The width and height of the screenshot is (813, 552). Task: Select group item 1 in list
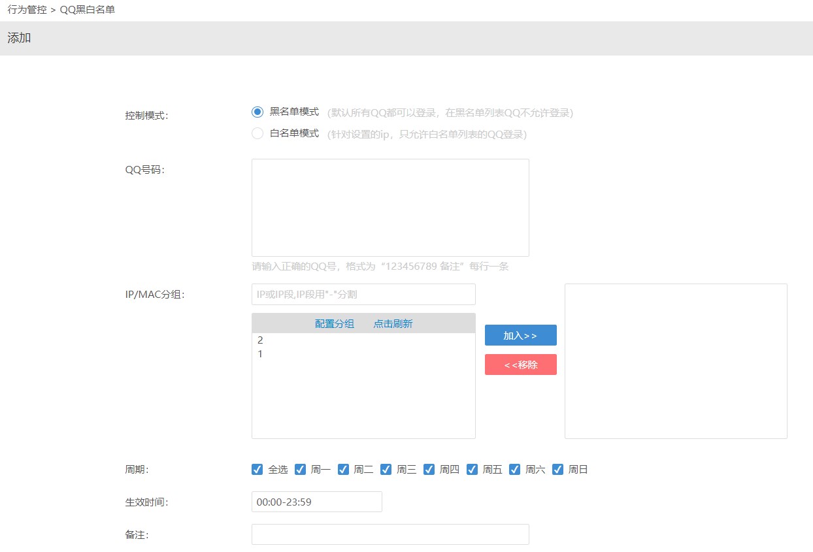tap(261, 354)
